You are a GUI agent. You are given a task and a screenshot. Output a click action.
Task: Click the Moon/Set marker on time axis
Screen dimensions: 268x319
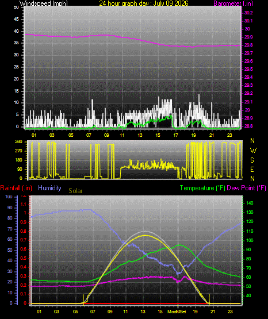[177, 312]
